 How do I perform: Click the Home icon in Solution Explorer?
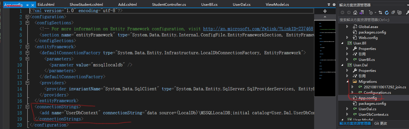tap(355, 13)
